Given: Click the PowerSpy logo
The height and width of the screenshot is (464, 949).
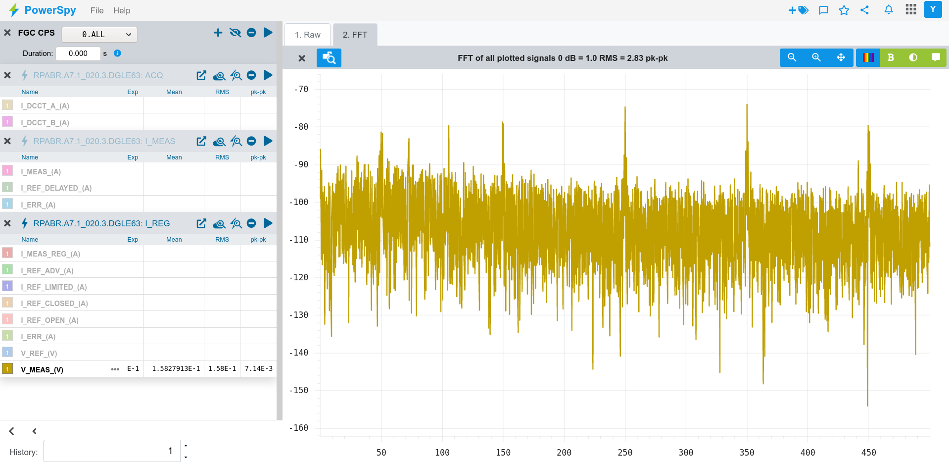Looking at the screenshot, I should click(43, 10).
